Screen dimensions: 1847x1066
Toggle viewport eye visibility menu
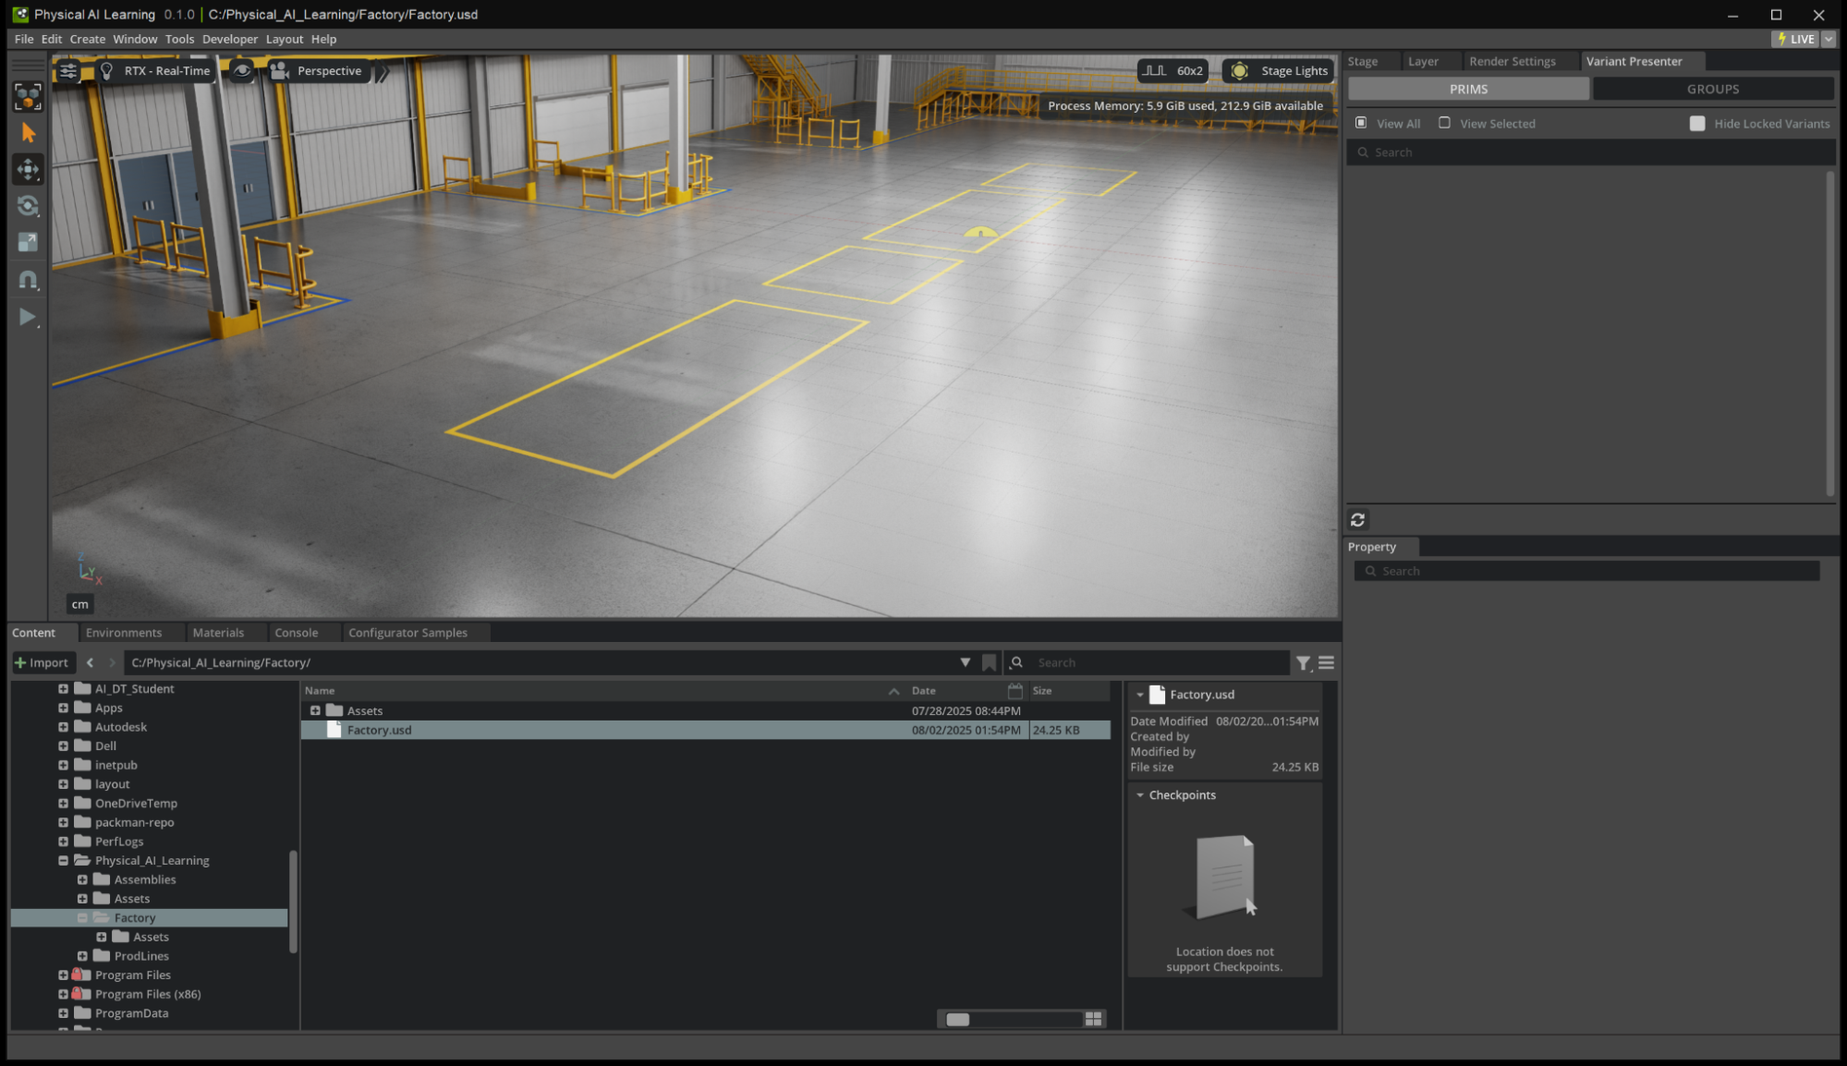tap(241, 71)
